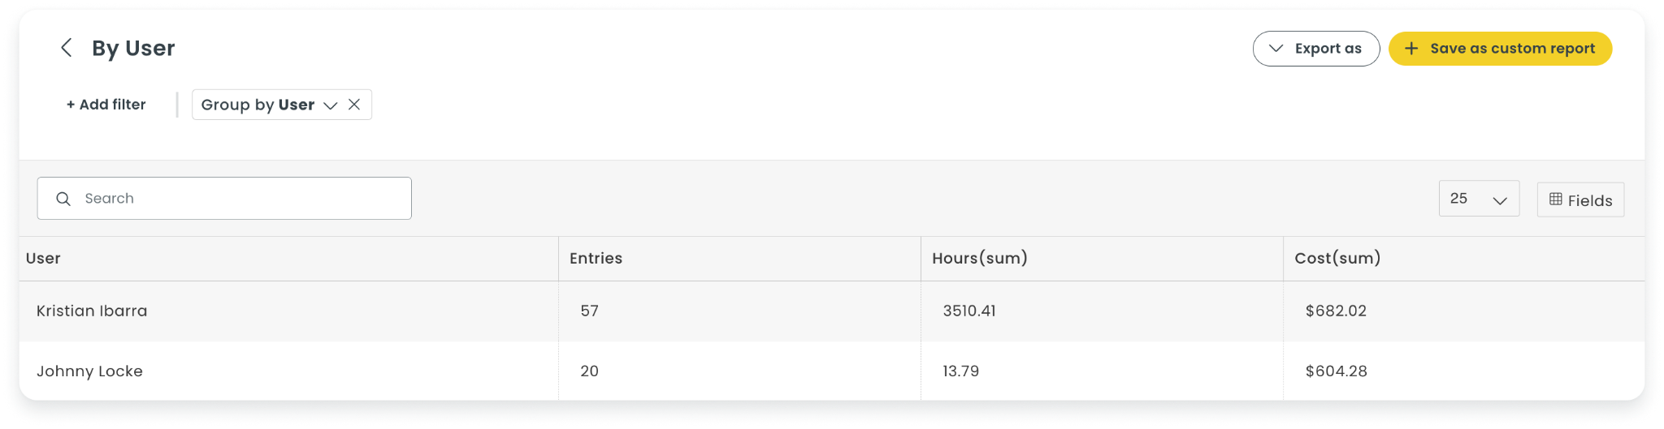Select the Kristian Ibarra row
The image size is (1664, 429).
pos(832,311)
